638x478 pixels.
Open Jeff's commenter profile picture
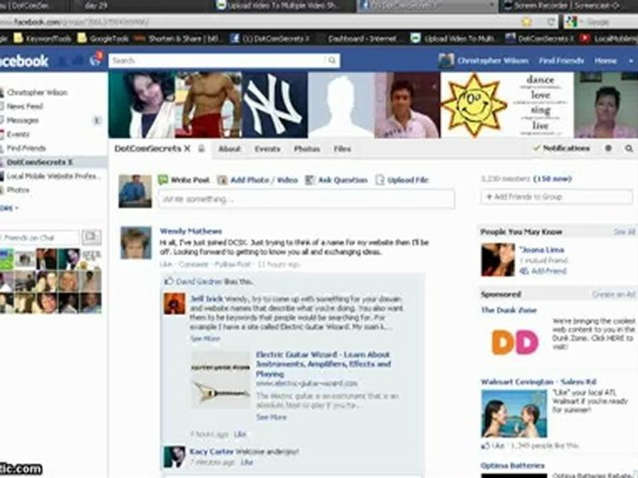click(x=174, y=303)
